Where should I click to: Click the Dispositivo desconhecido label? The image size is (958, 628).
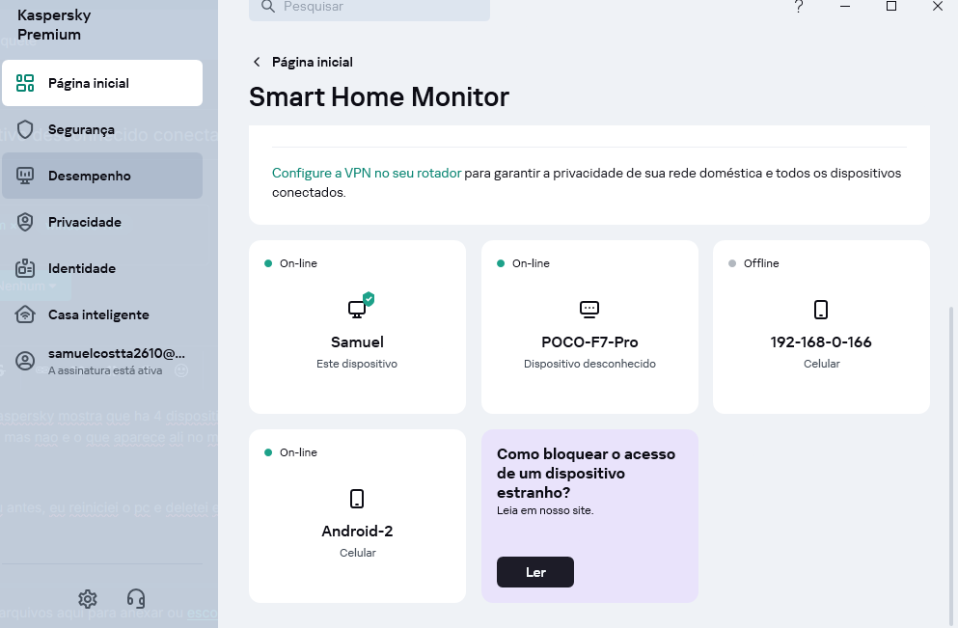(589, 364)
